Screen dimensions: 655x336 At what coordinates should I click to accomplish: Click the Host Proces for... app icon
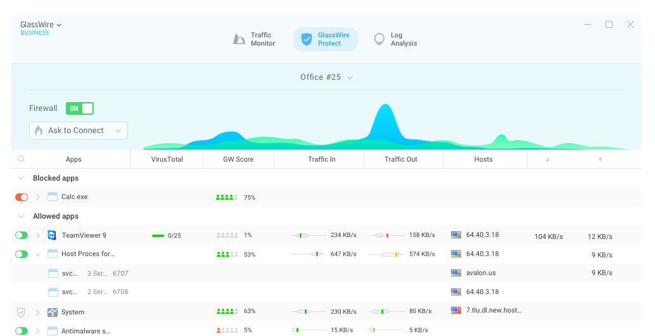coord(52,254)
